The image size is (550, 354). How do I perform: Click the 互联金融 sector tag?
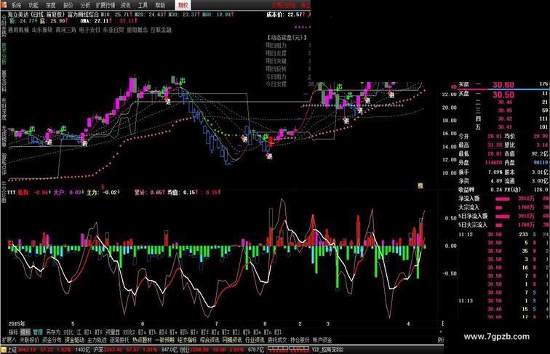pos(161,30)
